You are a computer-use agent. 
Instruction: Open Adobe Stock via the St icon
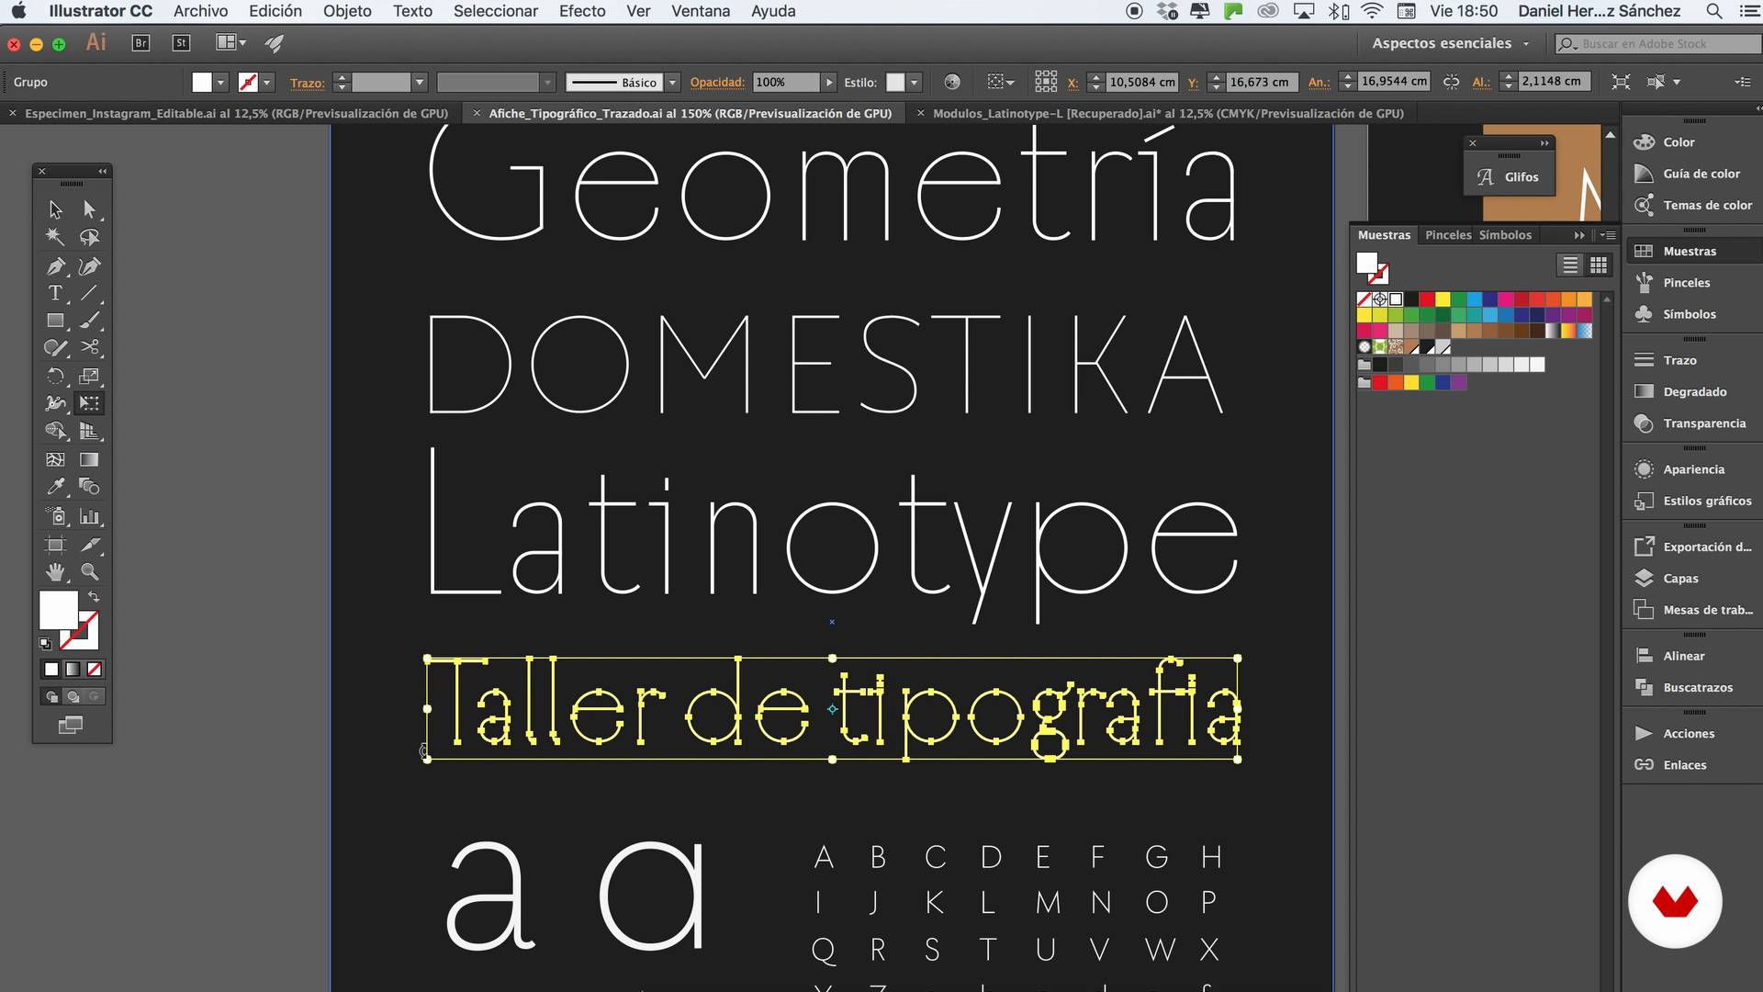coord(181,43)
